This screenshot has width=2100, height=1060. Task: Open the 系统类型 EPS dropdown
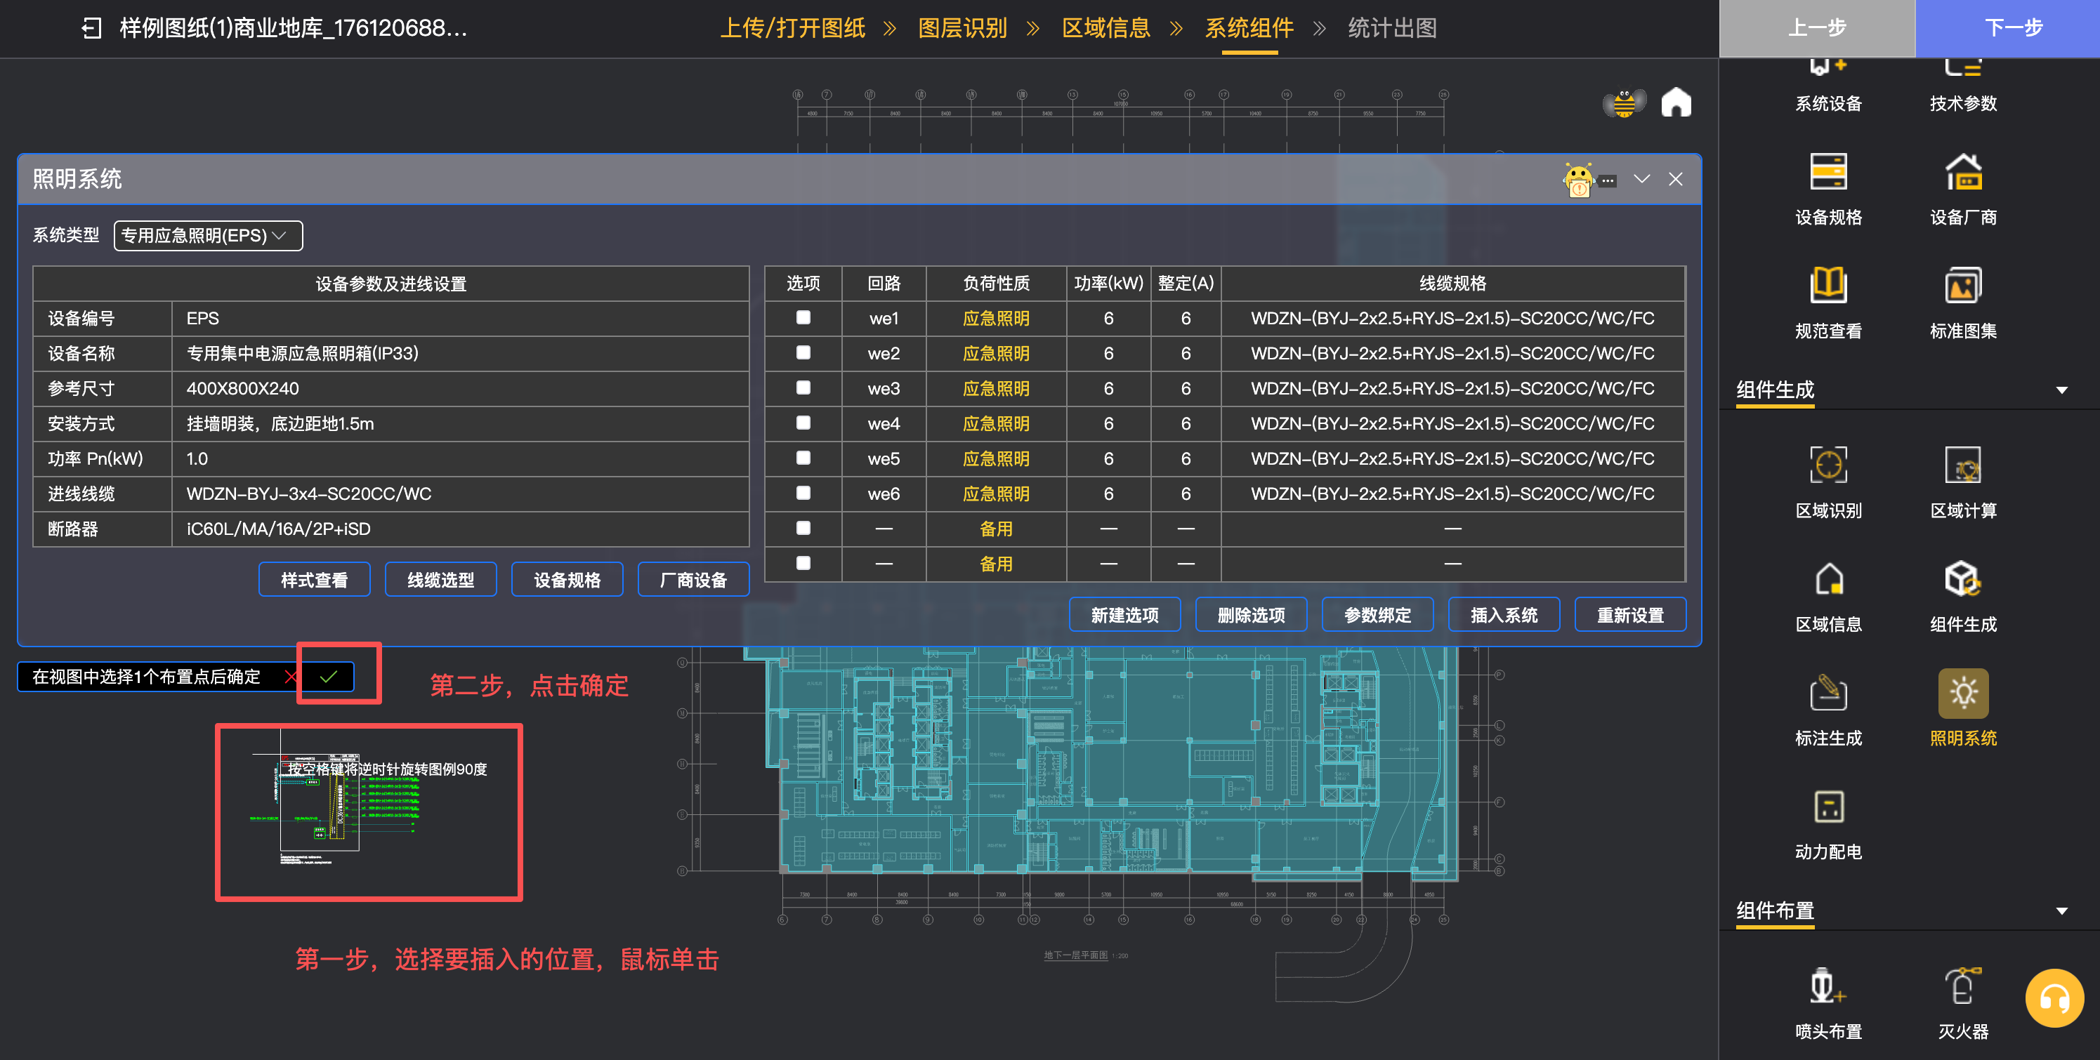(x=208, y=235)
